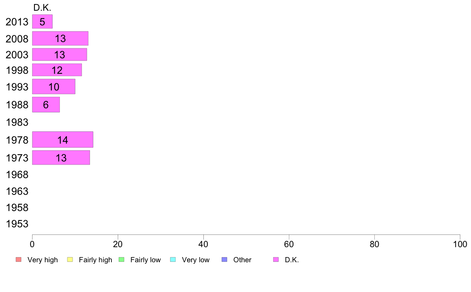Click the 40 axis tick label

click(x=203, y=244)
